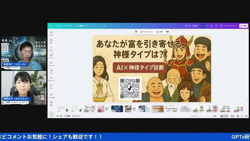Open the アプリ (Apps) sidebar panel
250x141 pixels.
click(x=51, y=87)
